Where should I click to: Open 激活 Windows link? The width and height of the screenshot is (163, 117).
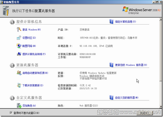tap(31, 30)
